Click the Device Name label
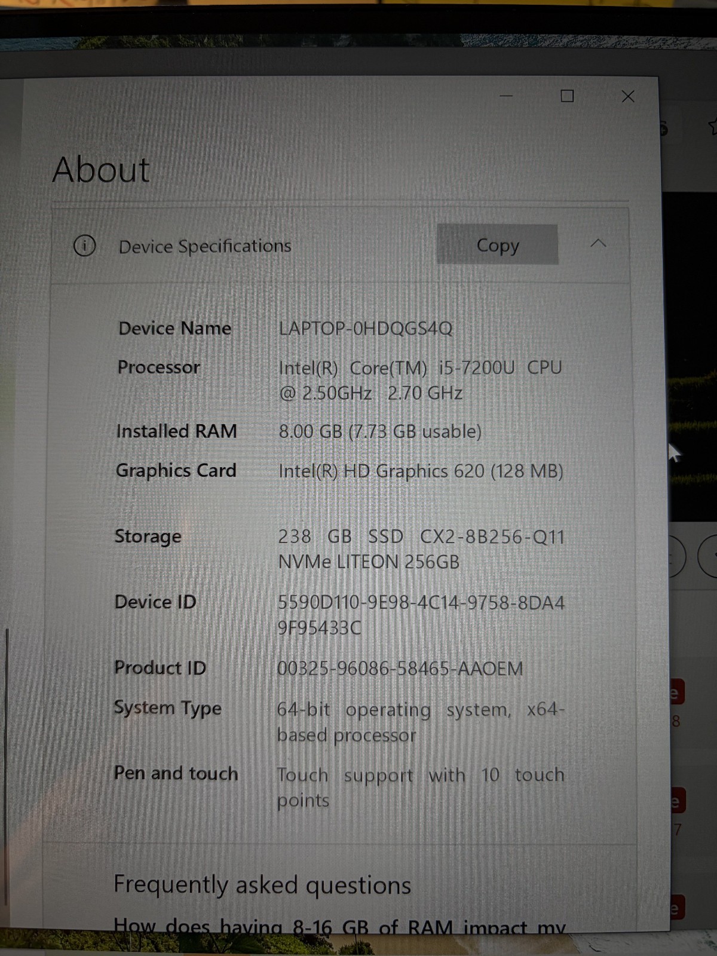717x956 pixels. (x=175, y=328)
